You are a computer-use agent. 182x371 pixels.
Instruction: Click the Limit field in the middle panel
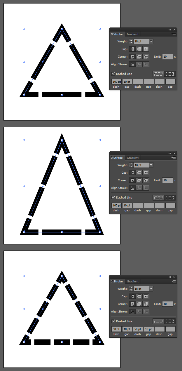click(x=167, y=180)
